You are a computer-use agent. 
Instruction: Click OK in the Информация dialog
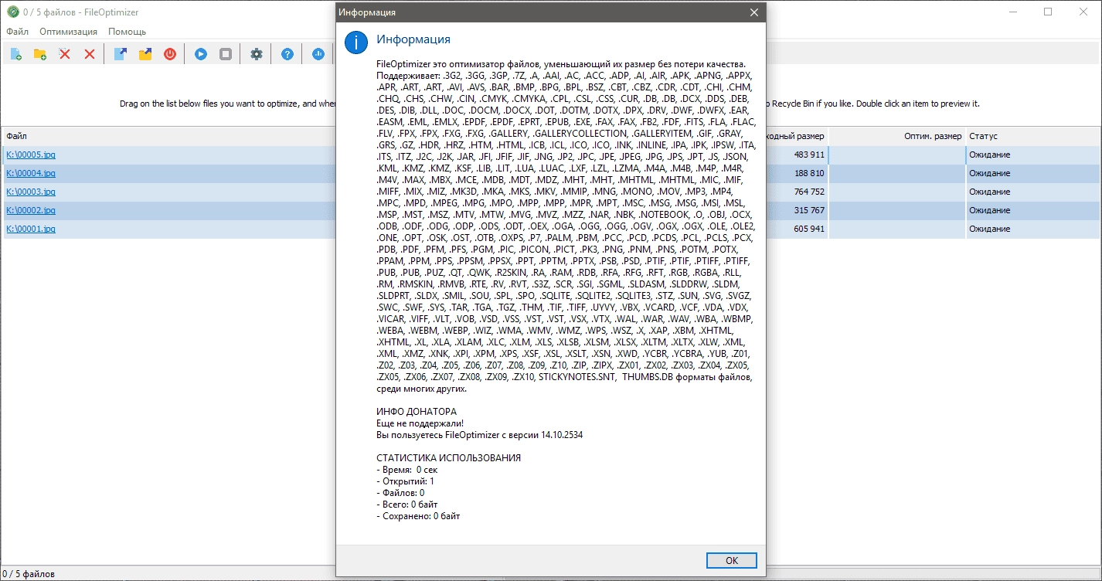731,561
